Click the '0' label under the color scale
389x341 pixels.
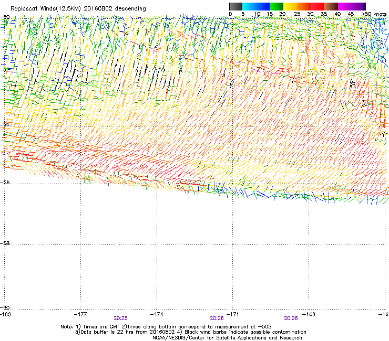click(230, 14)
